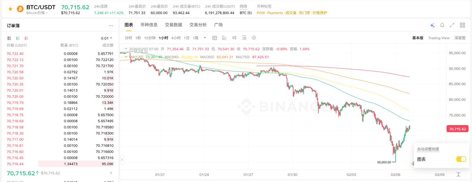Image resolution: width=472 pixels, height=182 pixels.
Task: Open the calendar date picker icon in chart toolbar
Action: click(215, 38)
